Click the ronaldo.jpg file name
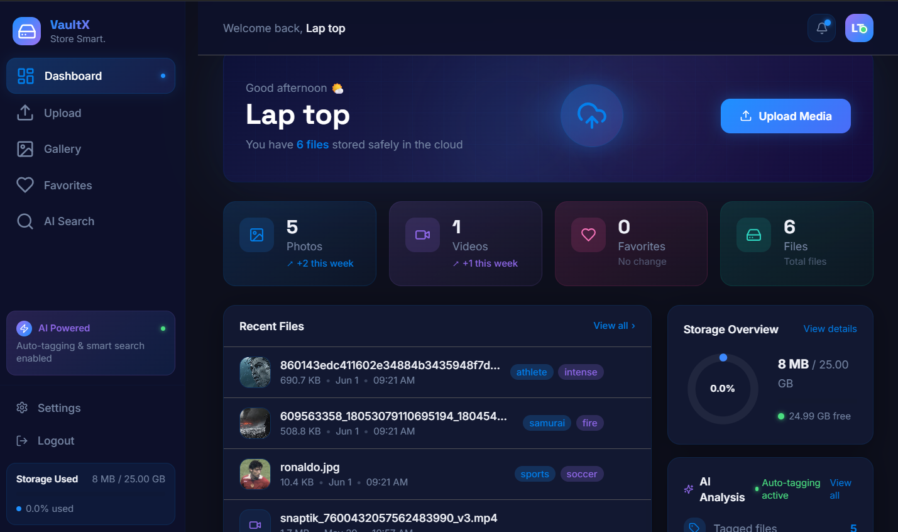Viewport: 898px width, 532px height. click(310, 467)
